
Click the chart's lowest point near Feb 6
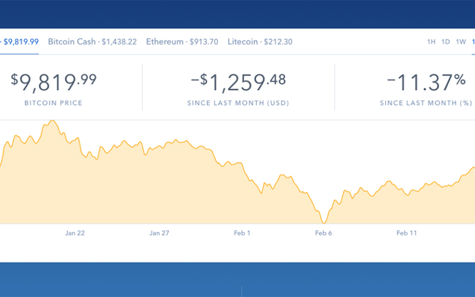pyautogui.click(x=324, y=223)
